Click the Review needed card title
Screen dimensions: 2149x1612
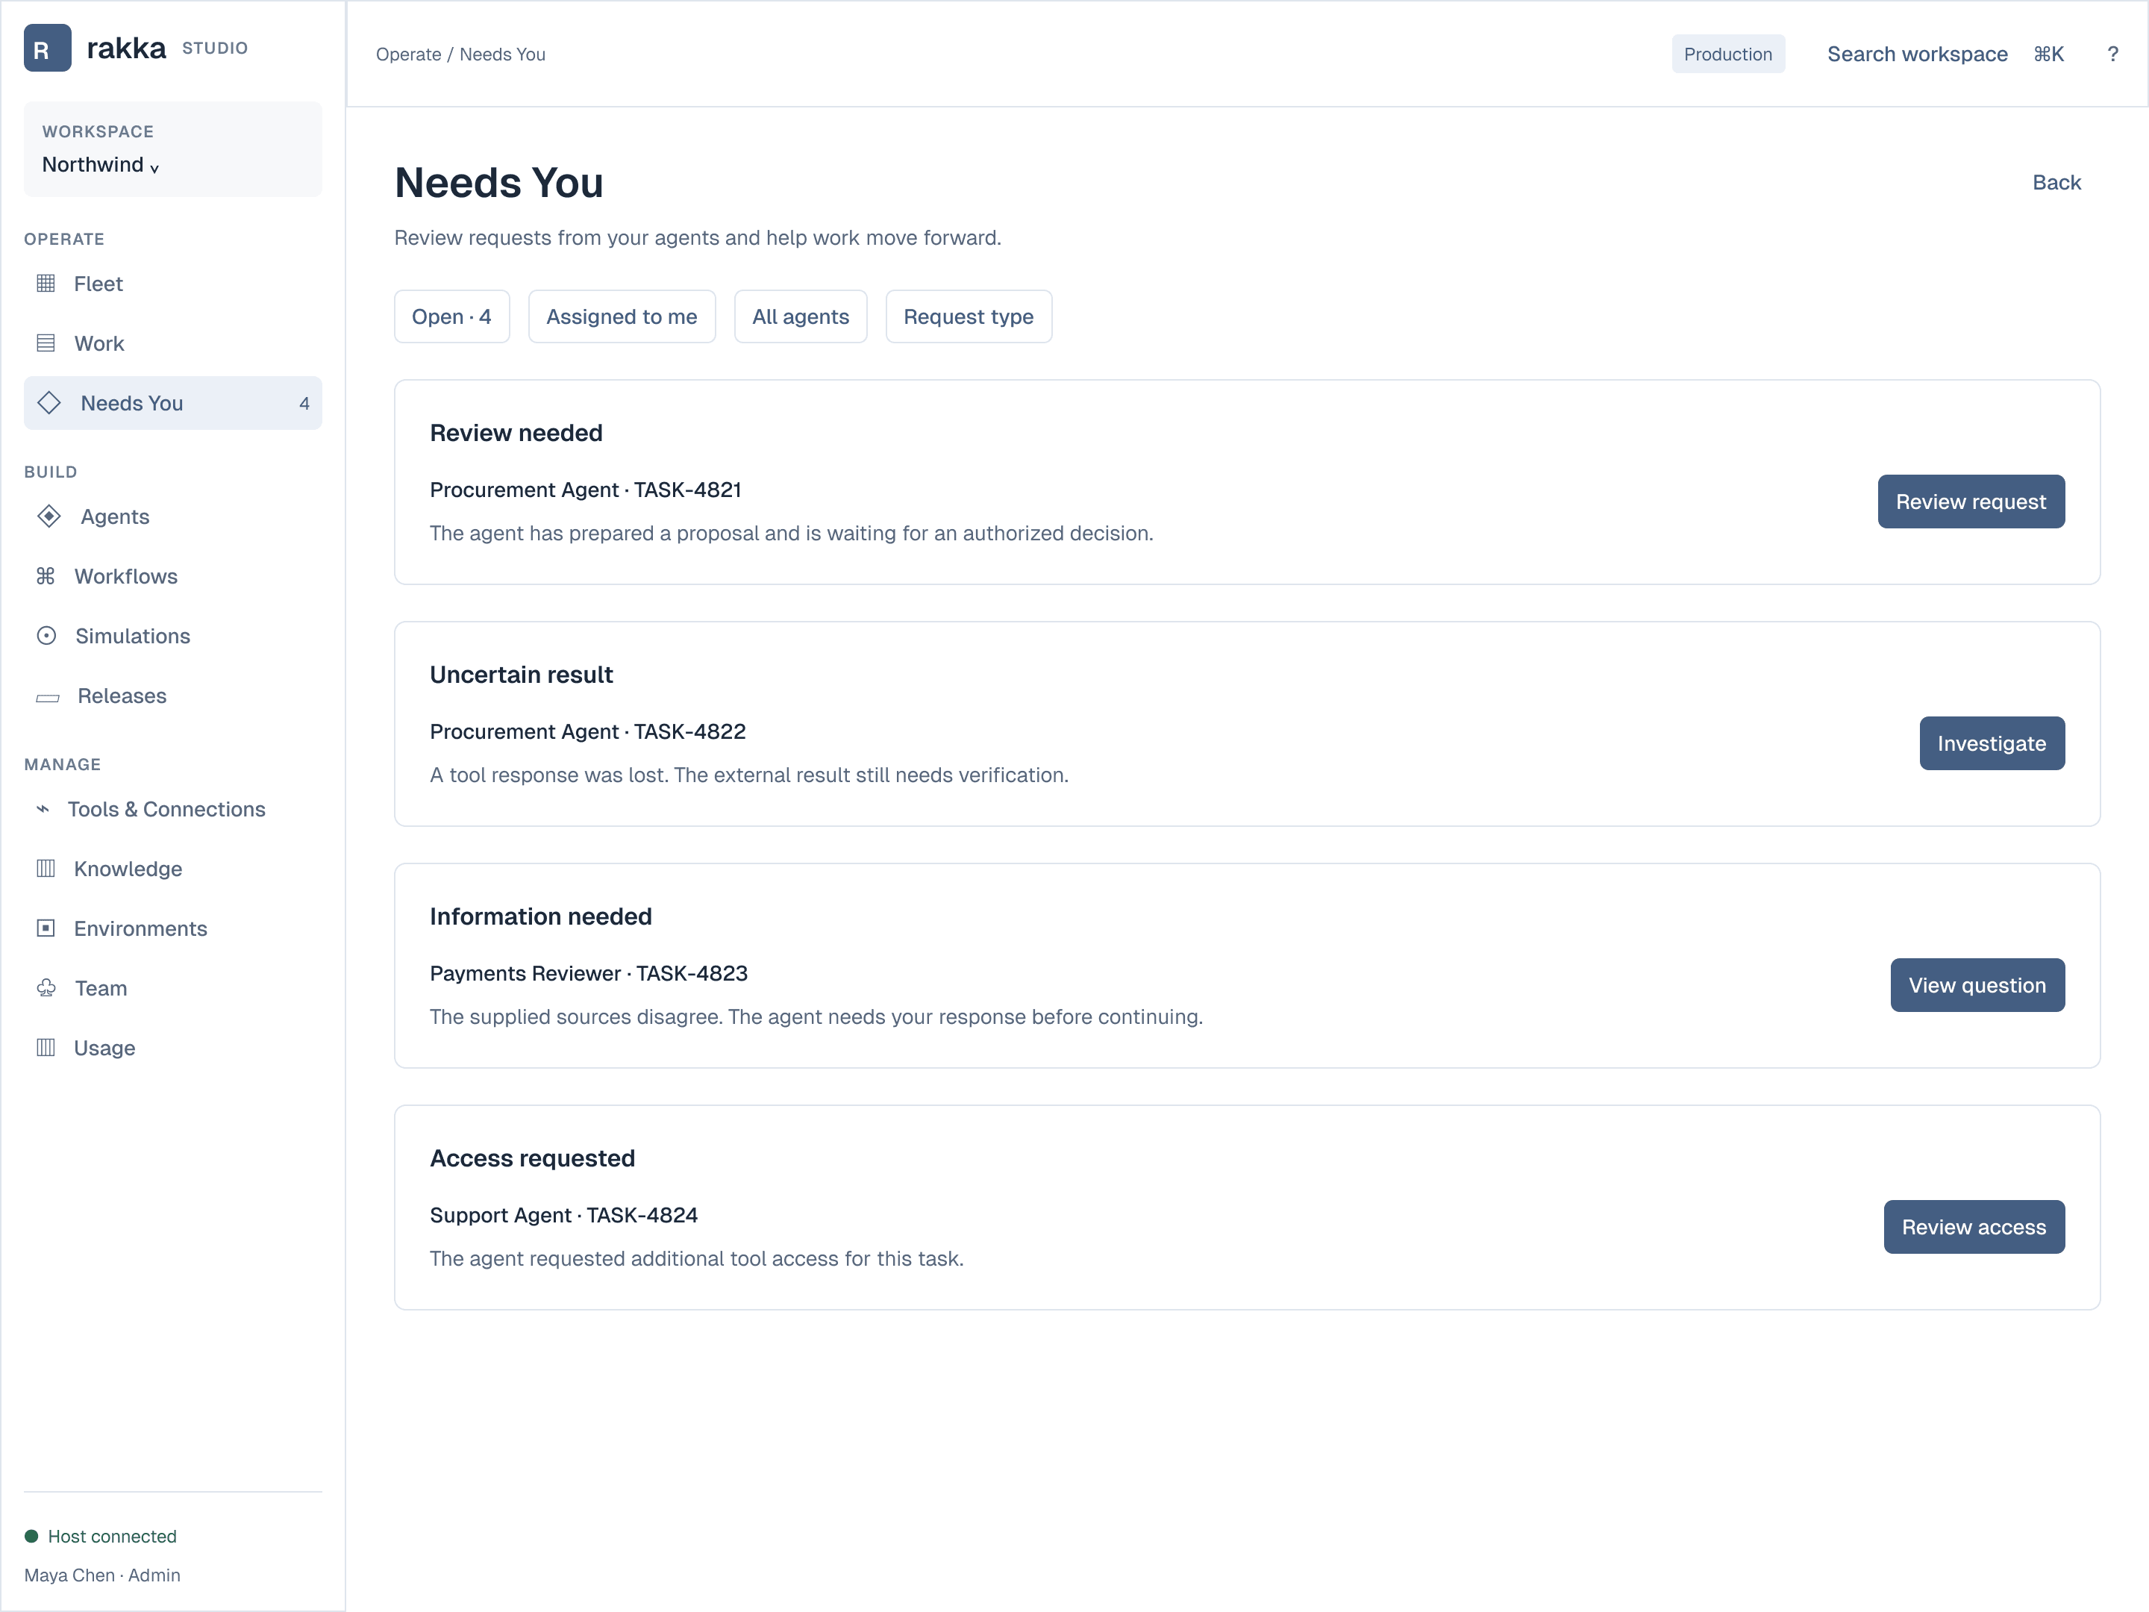click(516, 434)
